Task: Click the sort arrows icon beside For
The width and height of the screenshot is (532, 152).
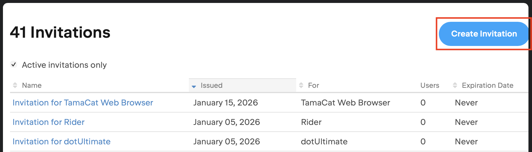Action: (x=301, y=85)
